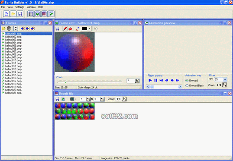This screenshot has height=161, width=233.
Task: Delete selected frame with trash icon
Action: pyautogui.click(x=9, y=28)
